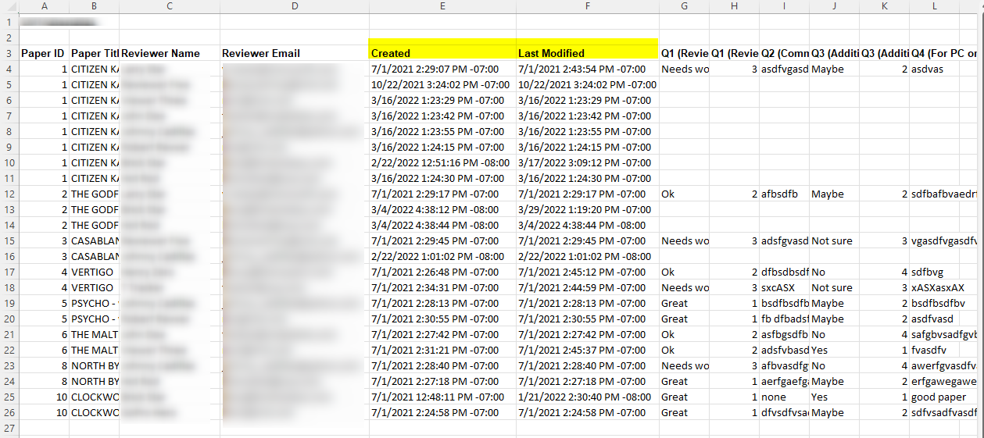Select column A by its letter header

coord(43,6)
